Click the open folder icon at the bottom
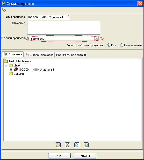The image size is (144, 160). click(x=58, y=145)
